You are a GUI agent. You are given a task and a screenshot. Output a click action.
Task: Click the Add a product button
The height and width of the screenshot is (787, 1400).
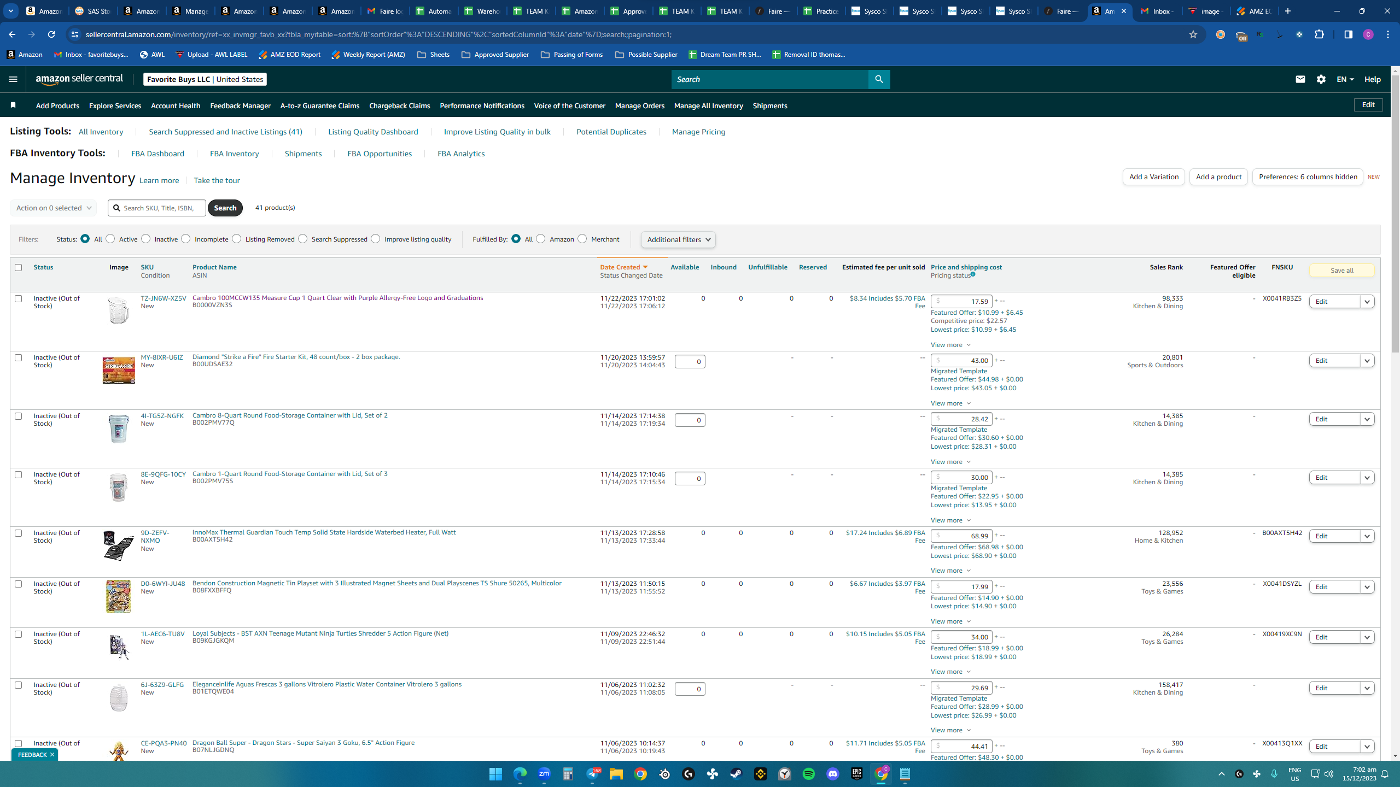[1218, 177]
